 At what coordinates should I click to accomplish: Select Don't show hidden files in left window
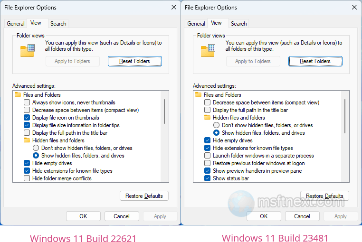pos(36,148)
